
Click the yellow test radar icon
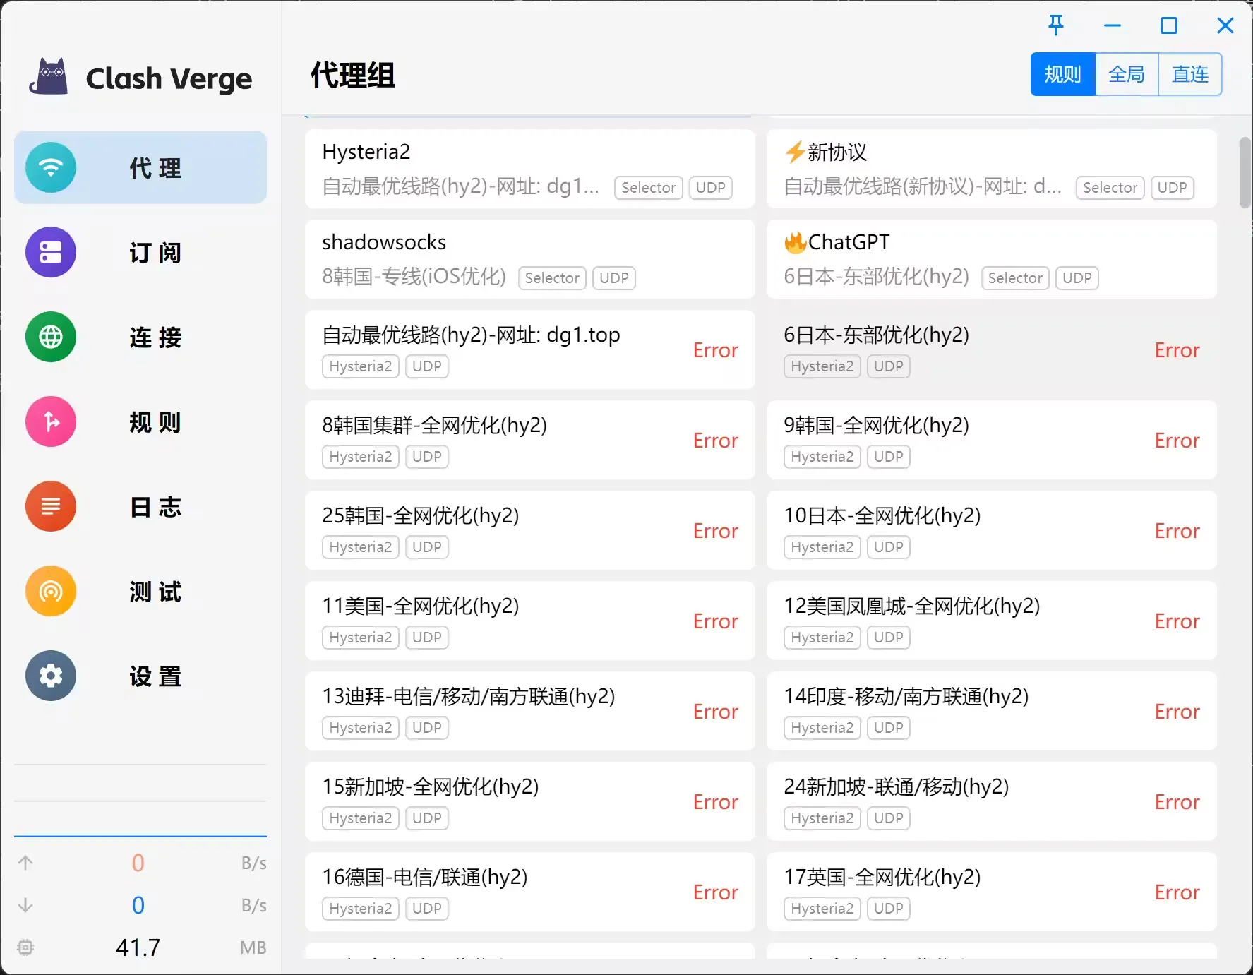[51, 592]
